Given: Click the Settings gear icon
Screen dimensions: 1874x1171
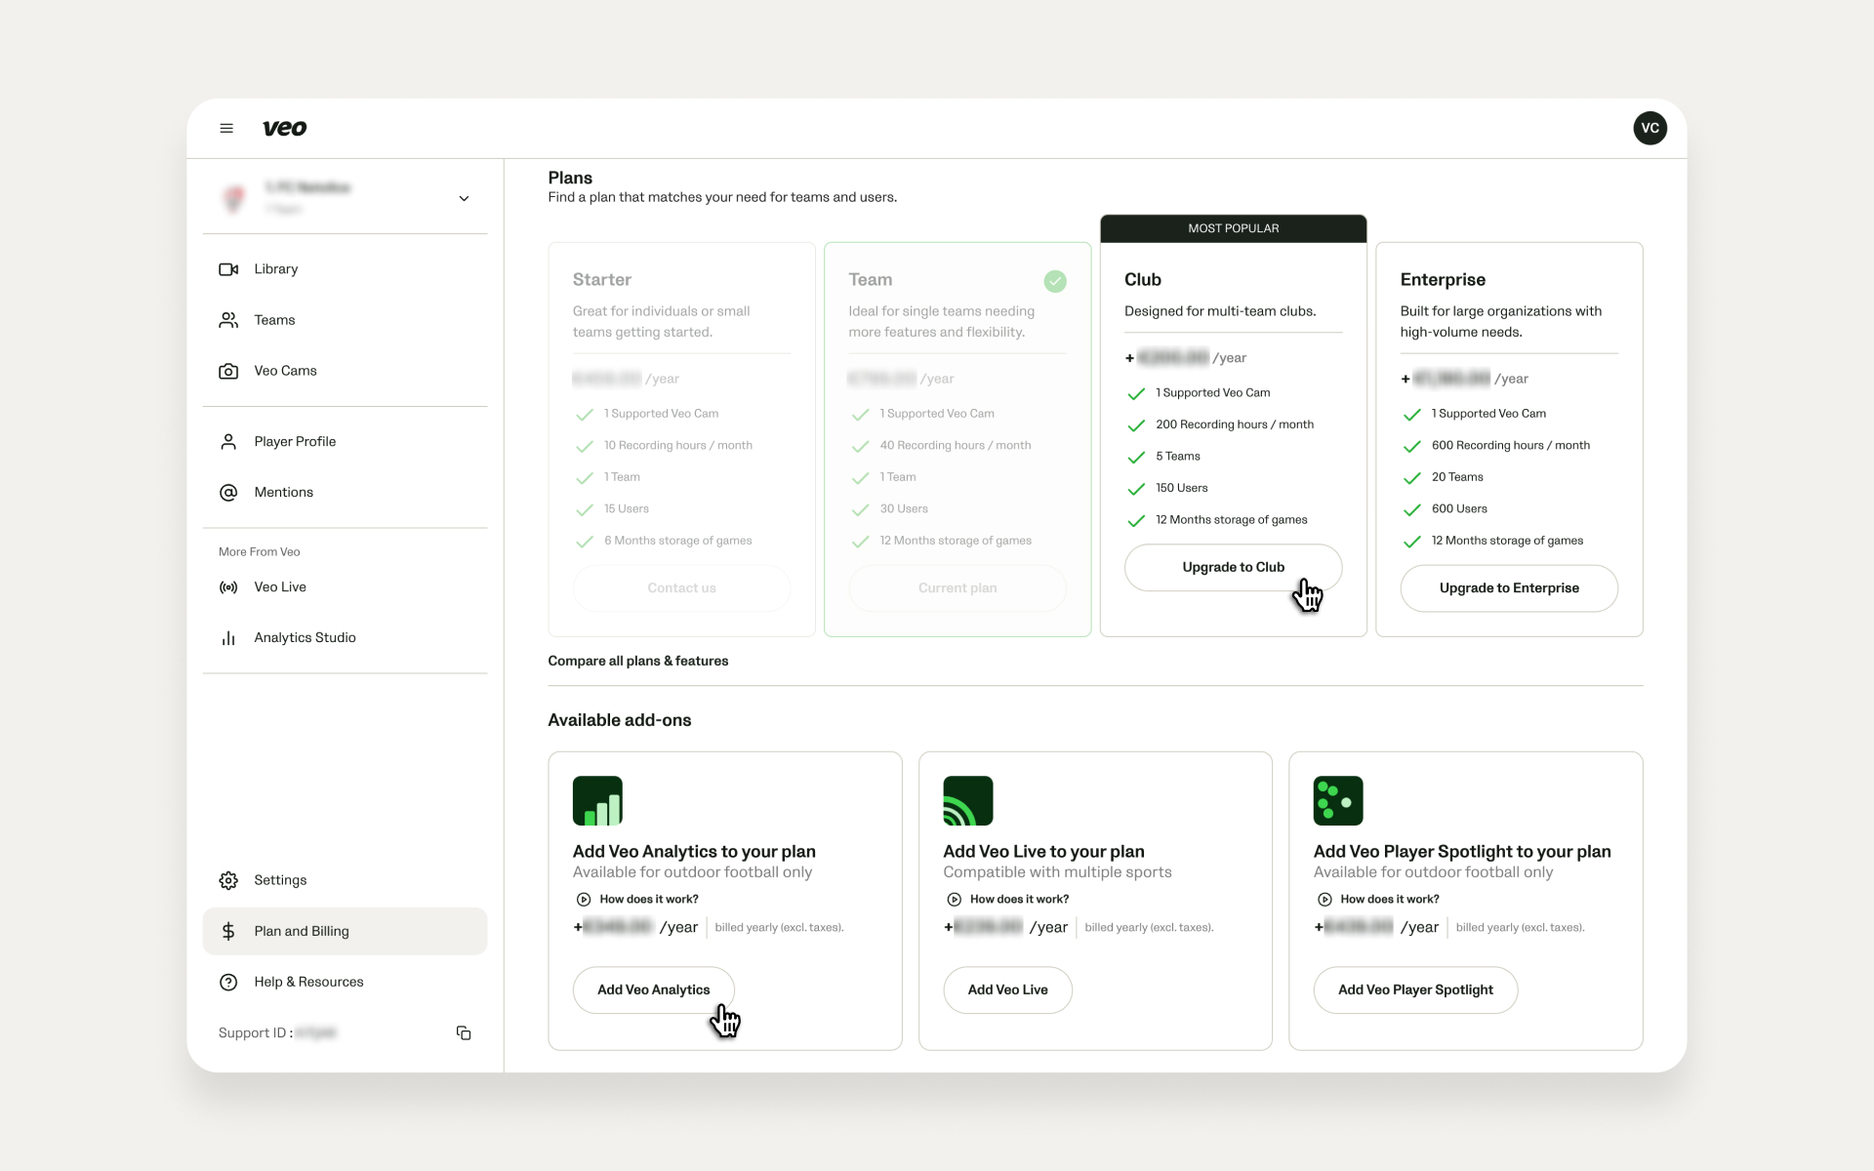Looking at the screenshot, I should click(228, 880).
